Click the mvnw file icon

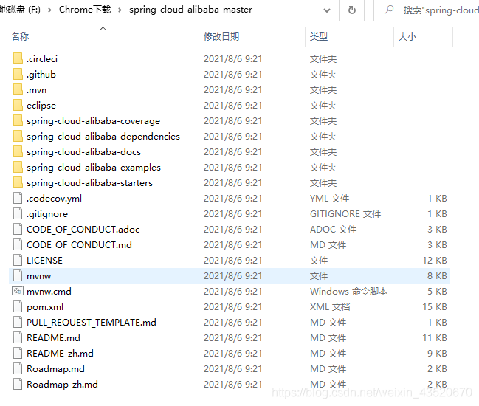tap(18, 276)
